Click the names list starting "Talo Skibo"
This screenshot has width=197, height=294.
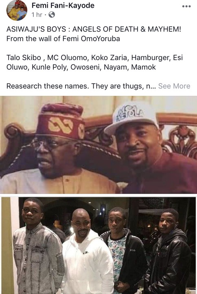[x=94, y=62]
